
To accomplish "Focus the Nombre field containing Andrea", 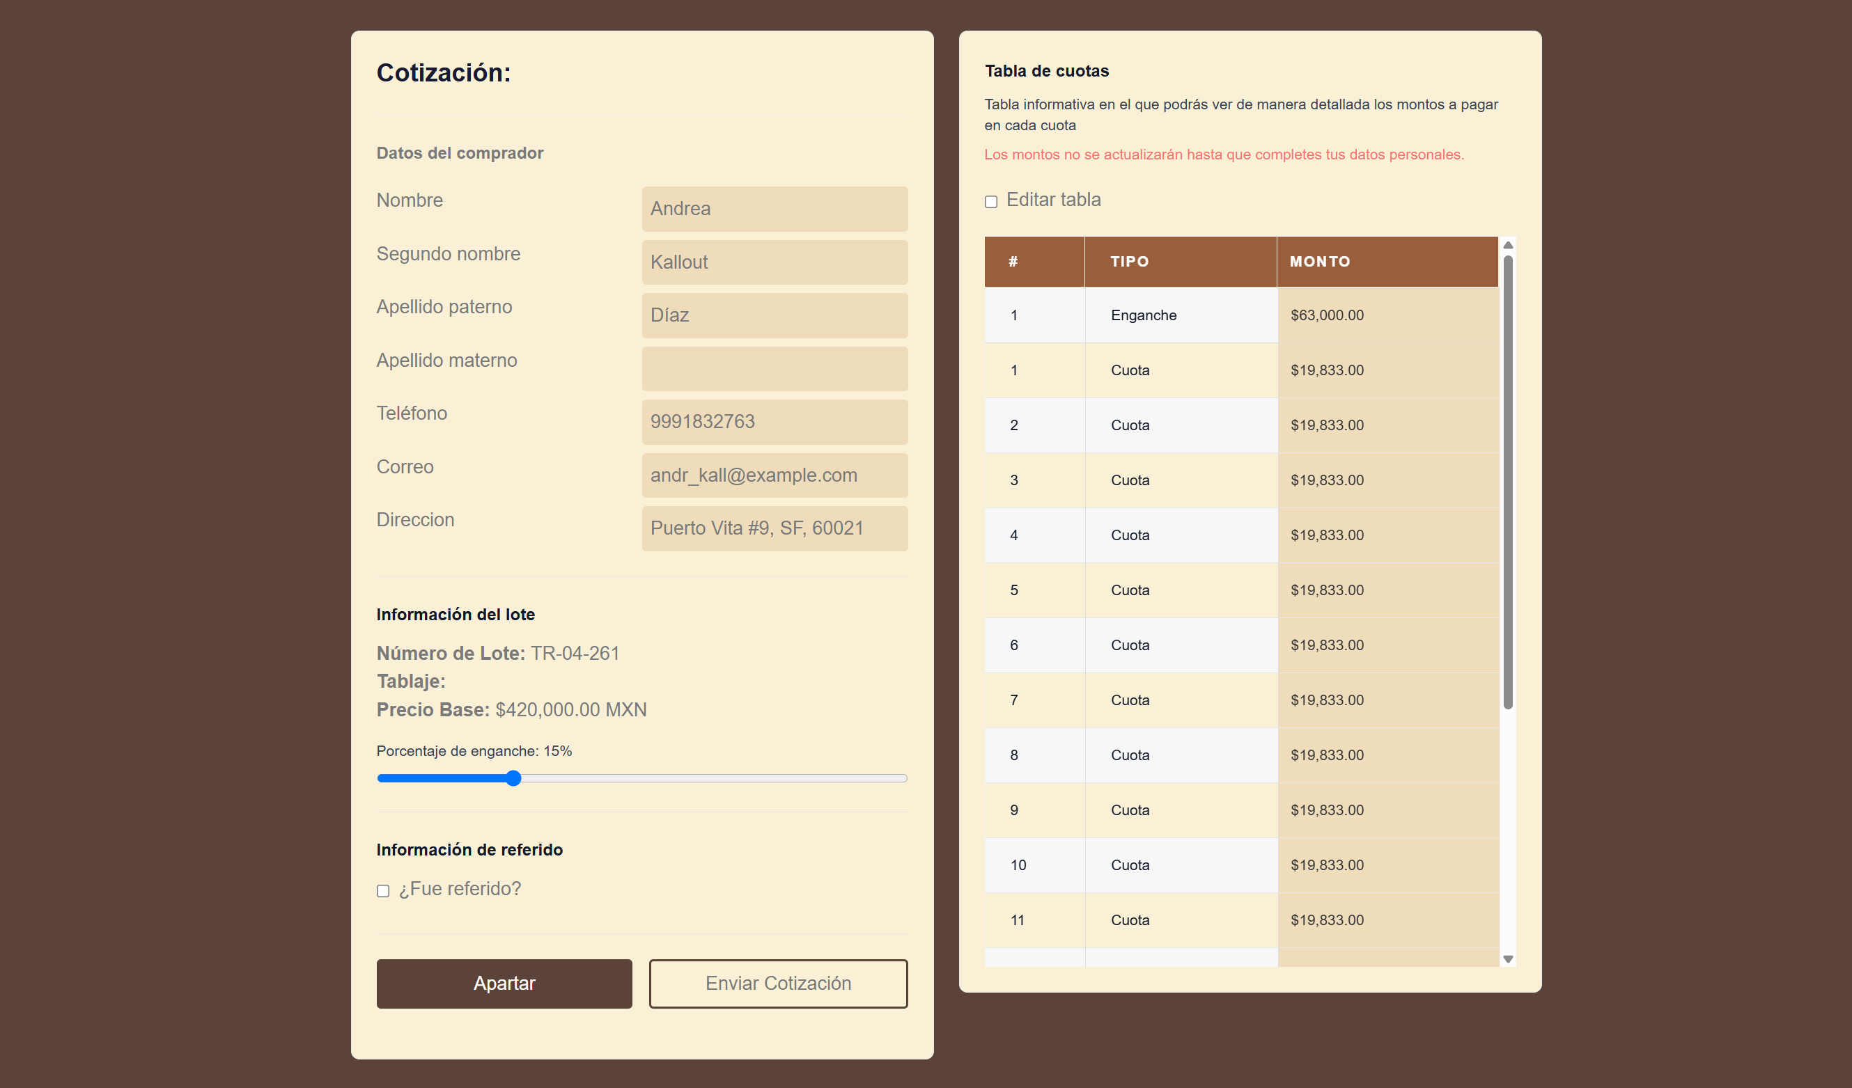I will click(774, 209).
